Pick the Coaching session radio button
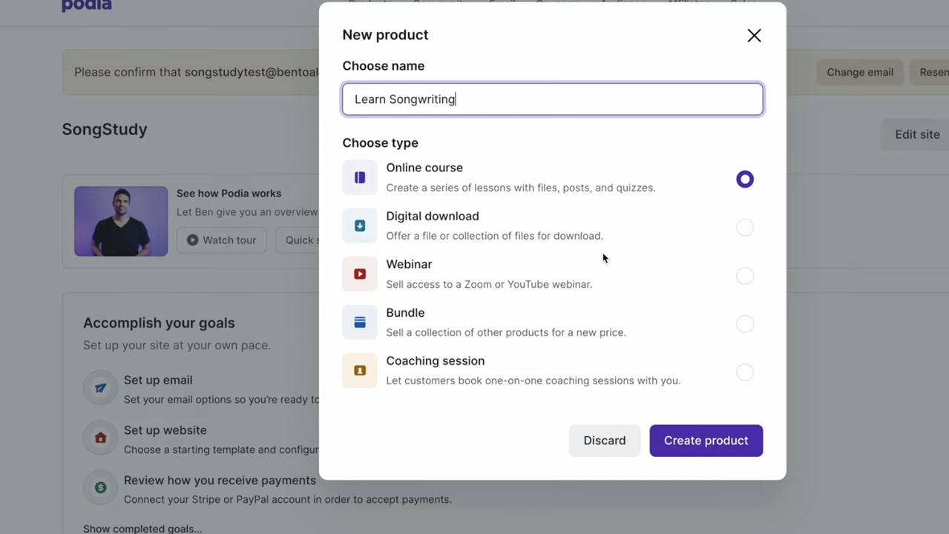Viewport: 949px width, 534px height. pos(744,372)
